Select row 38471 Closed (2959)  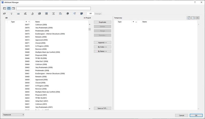coord(47,43)
